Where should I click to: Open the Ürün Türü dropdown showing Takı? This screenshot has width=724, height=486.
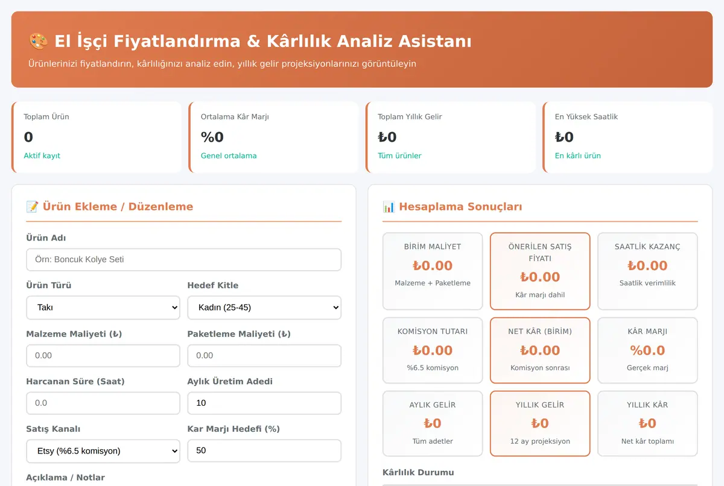click(103, 308)
